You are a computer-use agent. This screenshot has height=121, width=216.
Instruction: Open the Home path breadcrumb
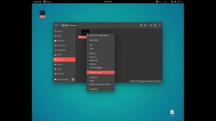tap(65, 26)
